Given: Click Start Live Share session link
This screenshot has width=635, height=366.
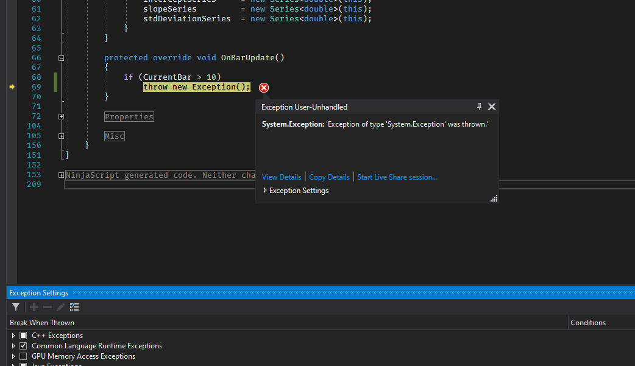Looking at the screenshot, I should click(x=397, y=177).
